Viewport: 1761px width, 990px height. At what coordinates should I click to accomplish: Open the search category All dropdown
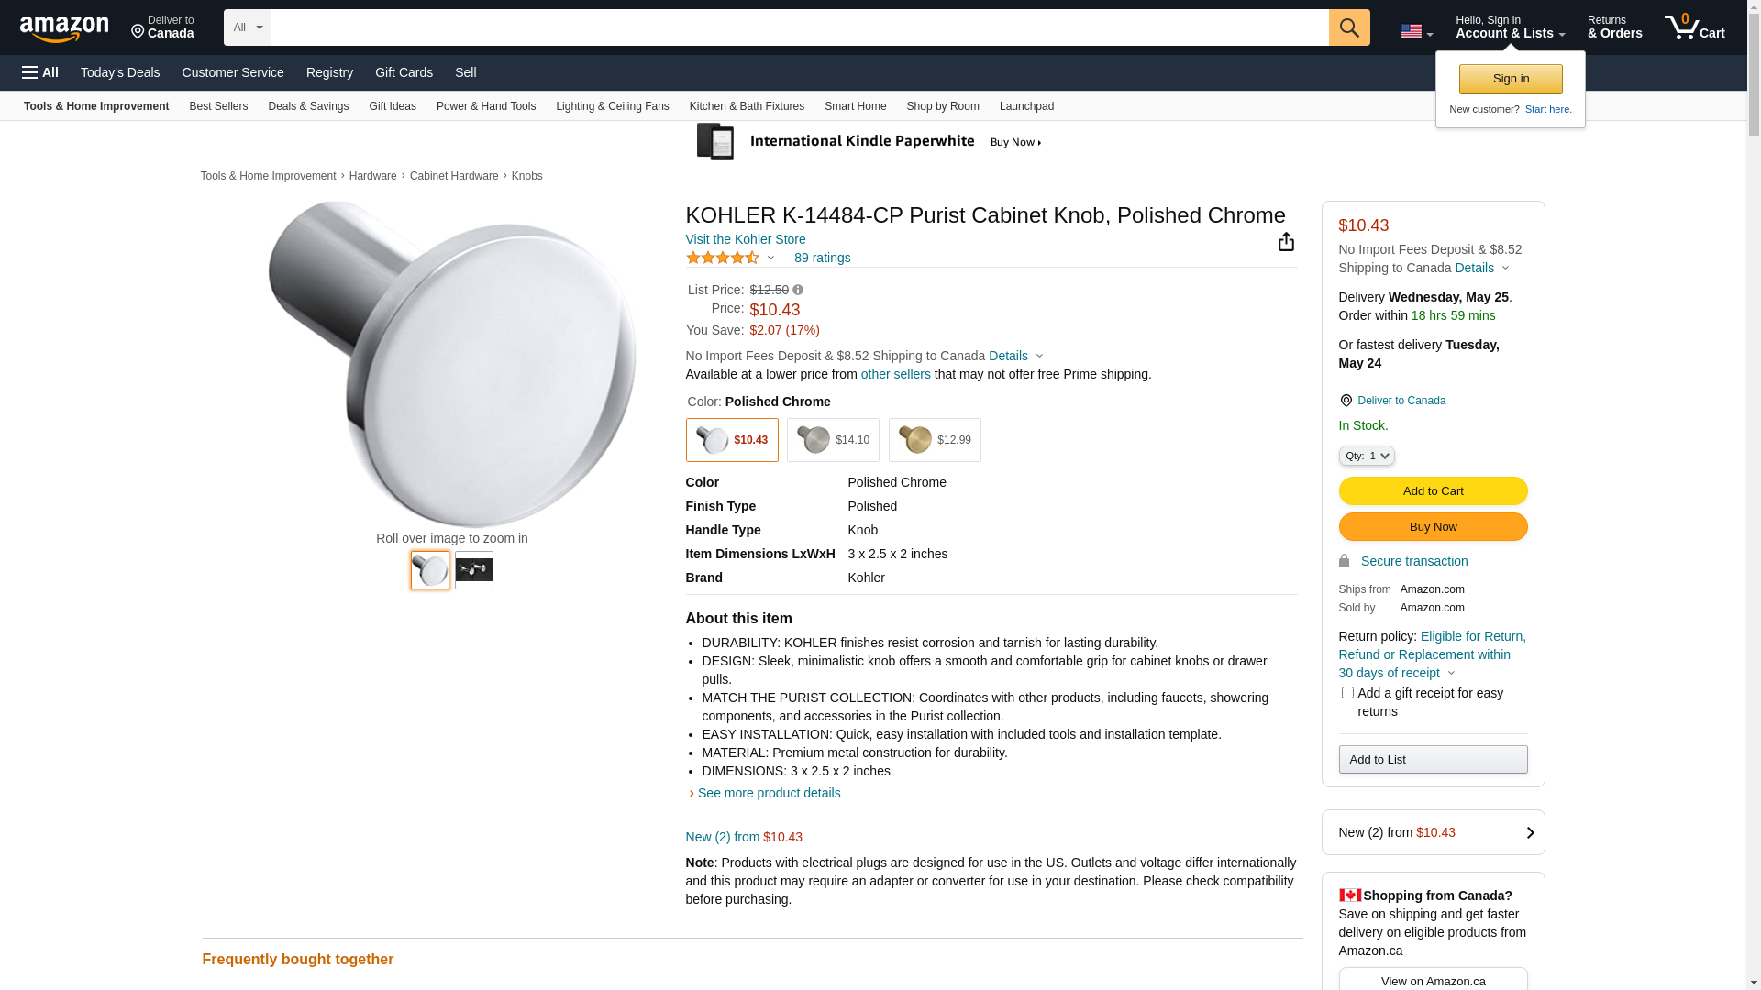[247, 27]
